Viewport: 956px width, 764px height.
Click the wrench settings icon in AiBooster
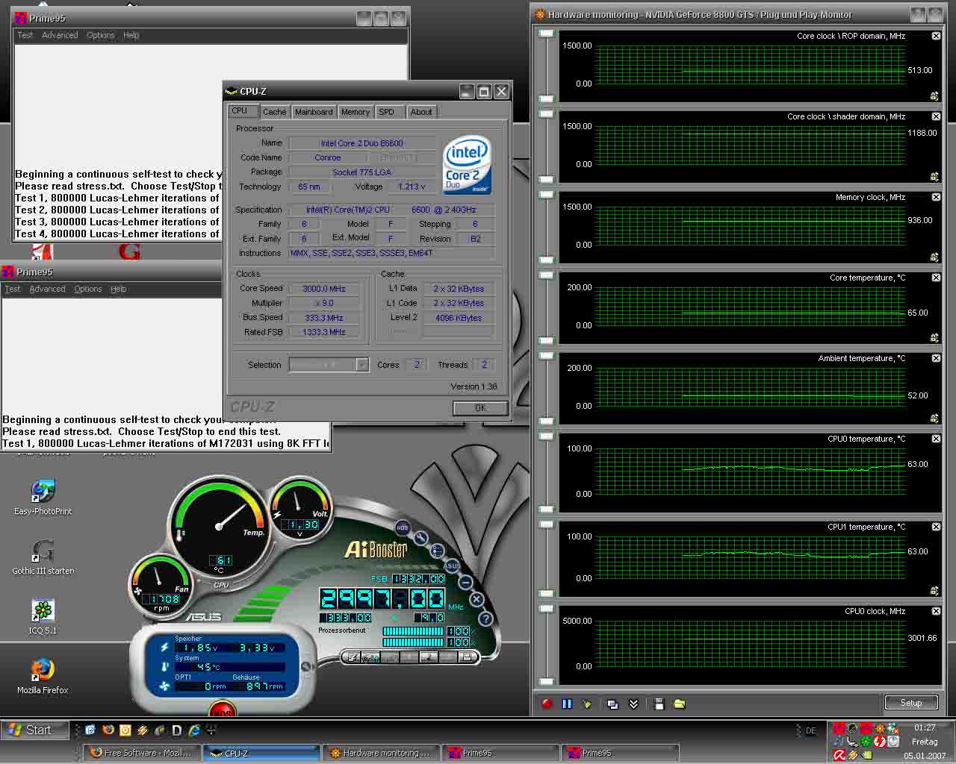pyautogui.click(x=420, y=538)
